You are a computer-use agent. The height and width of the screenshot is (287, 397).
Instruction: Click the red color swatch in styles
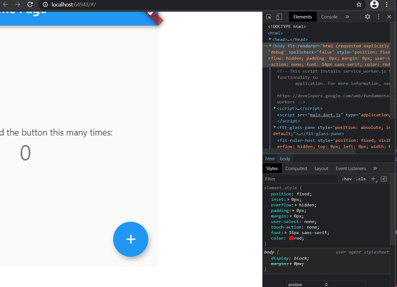click(x=291, y=238)
